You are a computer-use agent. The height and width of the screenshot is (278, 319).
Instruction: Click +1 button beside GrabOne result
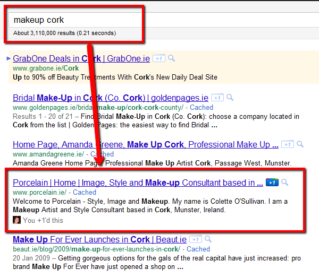(159, 58)
